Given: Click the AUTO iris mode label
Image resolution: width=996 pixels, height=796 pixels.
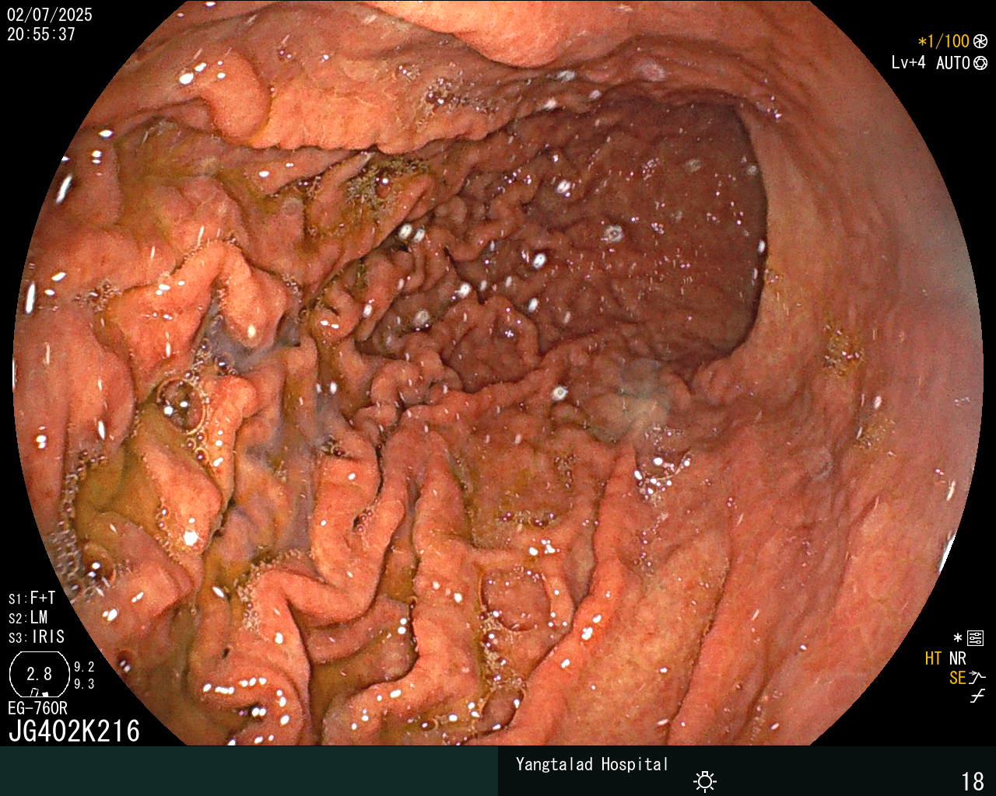Looking at the screenshot, I should pyautogui.click(x=952, y=63).
